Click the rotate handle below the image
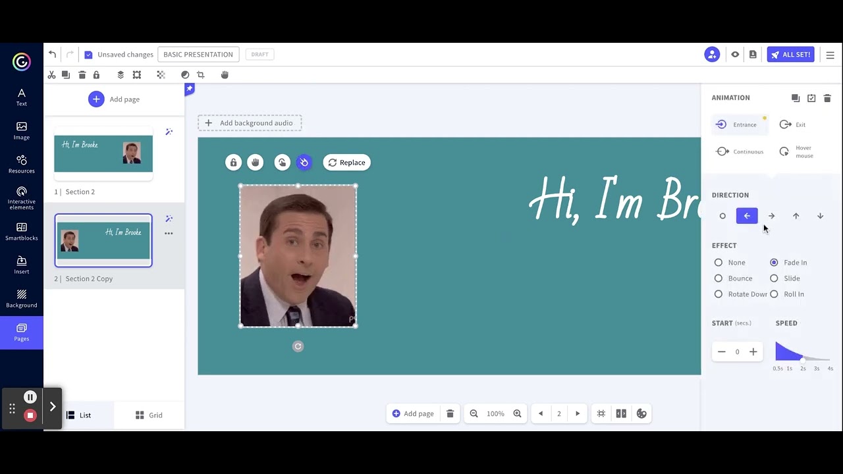This screenshot has width=843, height=474. pyautogui.click(x=298, y=346)
